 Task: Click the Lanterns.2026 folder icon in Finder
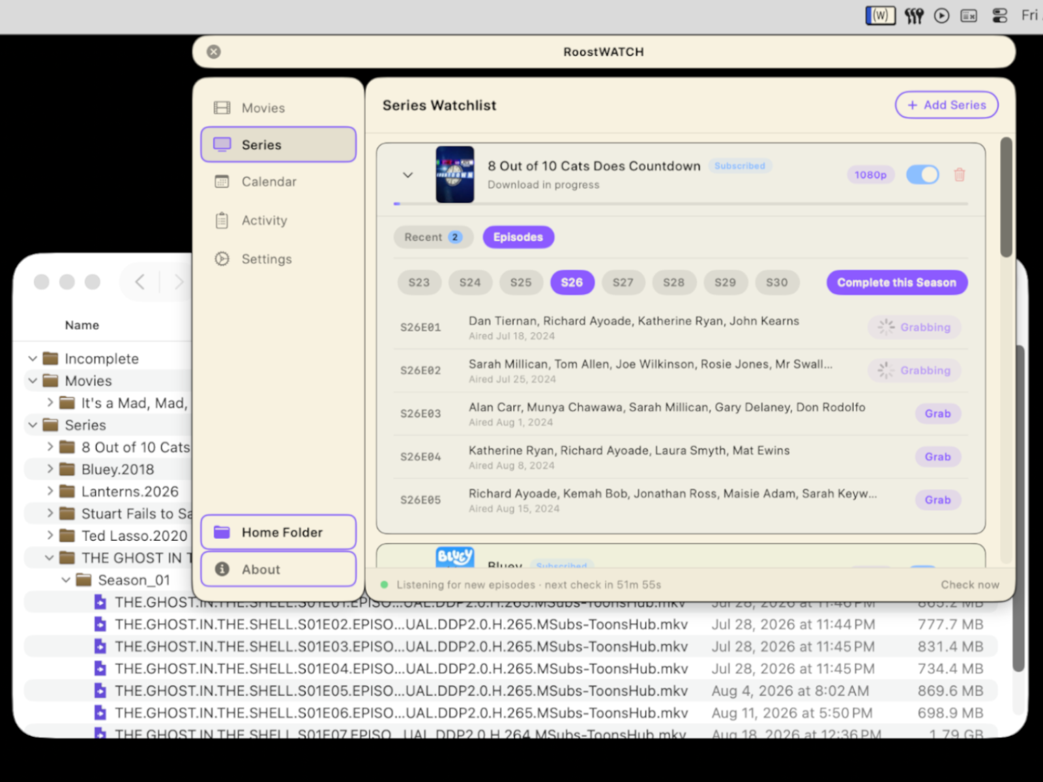pos(67,491)
